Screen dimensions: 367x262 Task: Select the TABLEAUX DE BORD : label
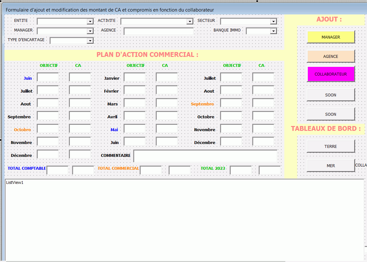pyautogui.click(x=326, y=128)
